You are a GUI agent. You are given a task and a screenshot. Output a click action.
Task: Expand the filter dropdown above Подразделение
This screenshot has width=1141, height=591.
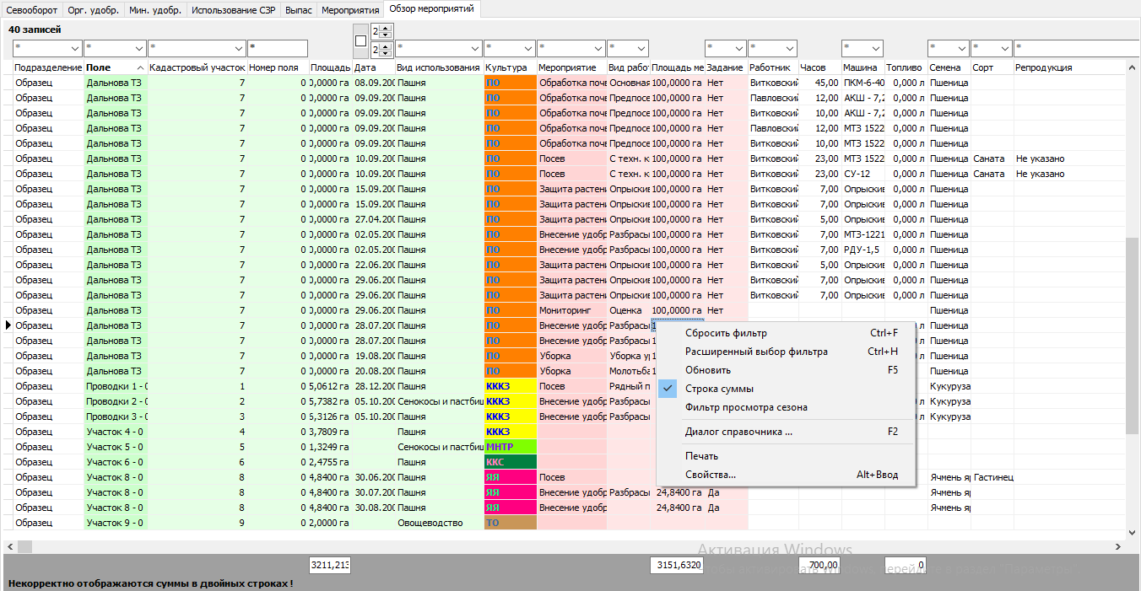pos(74,49)
